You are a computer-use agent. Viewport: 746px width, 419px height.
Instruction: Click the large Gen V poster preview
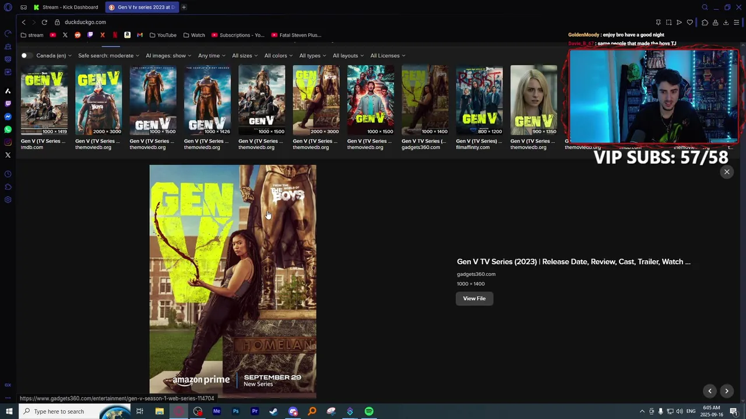click(x=233, y=280)
